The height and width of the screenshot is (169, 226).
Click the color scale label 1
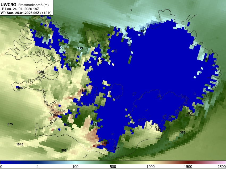click(x=38, y=167)
